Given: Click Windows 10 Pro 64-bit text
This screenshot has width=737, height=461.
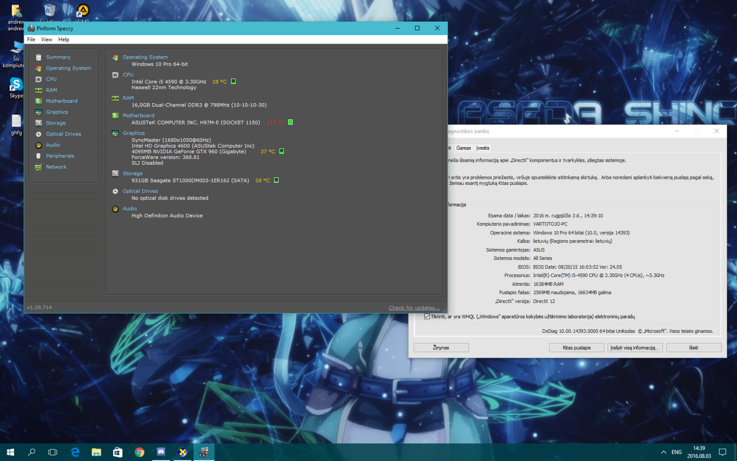Looking at the screenshot, I should pos(160,64).
